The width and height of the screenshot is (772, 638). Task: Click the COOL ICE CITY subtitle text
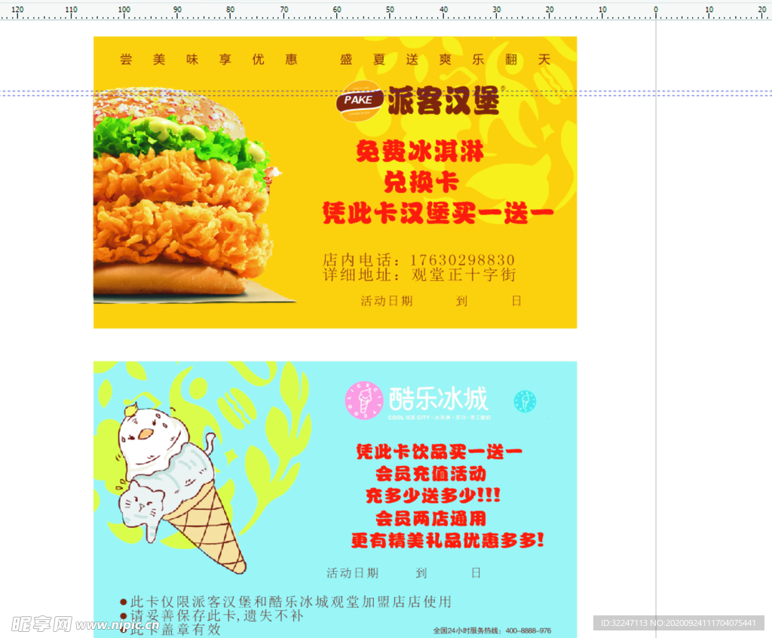click(x=440, y=417)
